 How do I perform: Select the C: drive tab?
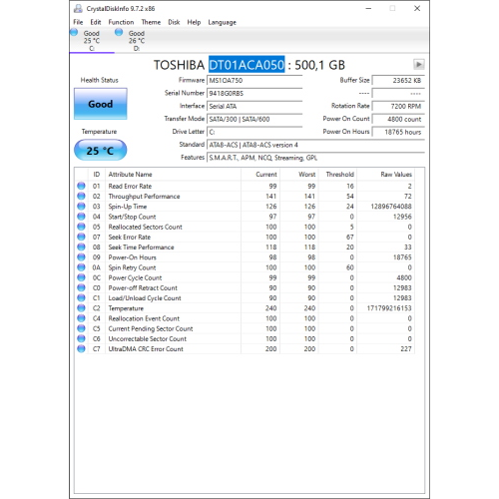(92, 41)
